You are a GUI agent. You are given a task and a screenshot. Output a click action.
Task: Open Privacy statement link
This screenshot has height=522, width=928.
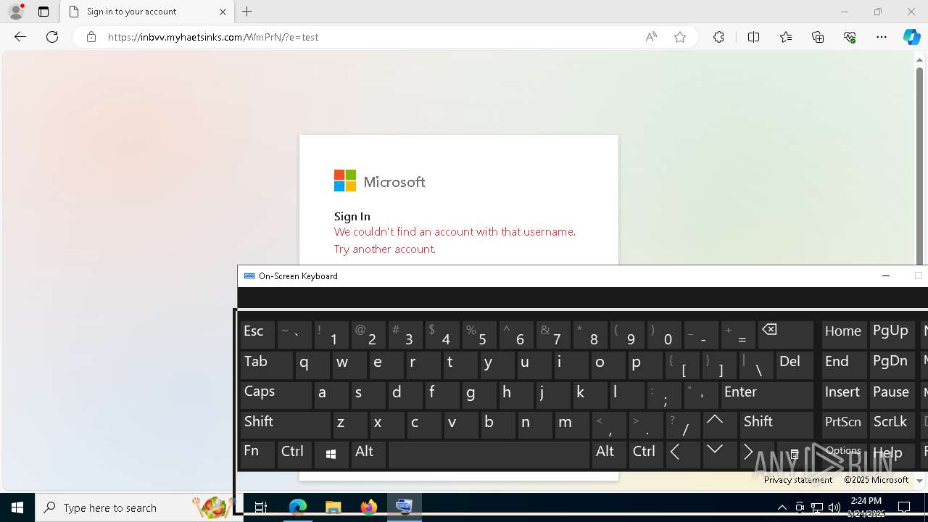[x=798, y=480]
